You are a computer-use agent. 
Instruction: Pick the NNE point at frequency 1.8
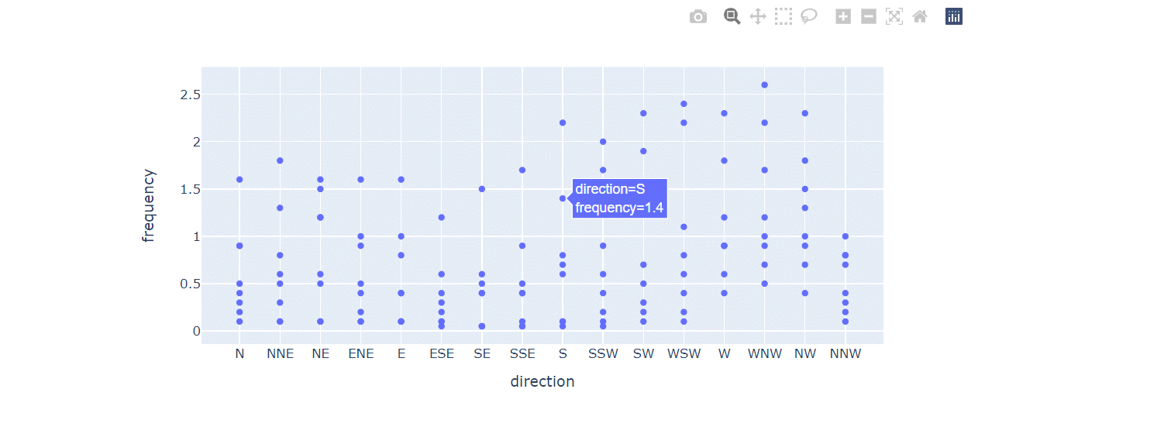tap(280, 160)
